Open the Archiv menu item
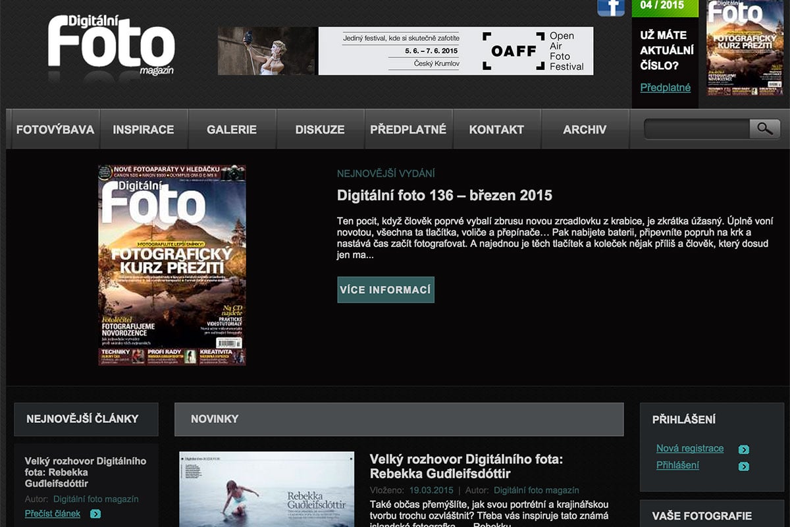This screenshot has width=790, height=527. click(x=585, y=130)
